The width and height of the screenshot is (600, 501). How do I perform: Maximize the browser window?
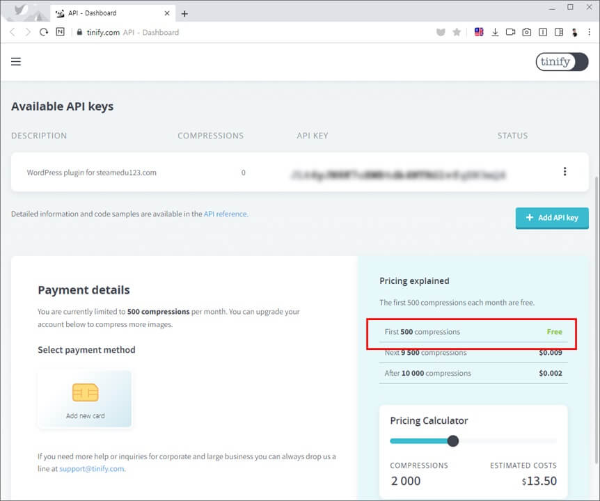[570, 7]
